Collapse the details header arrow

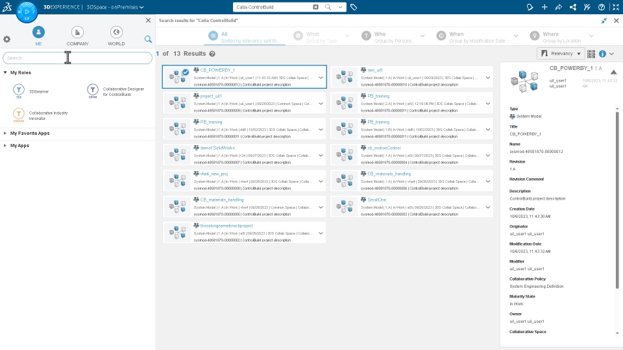(613, 72)
